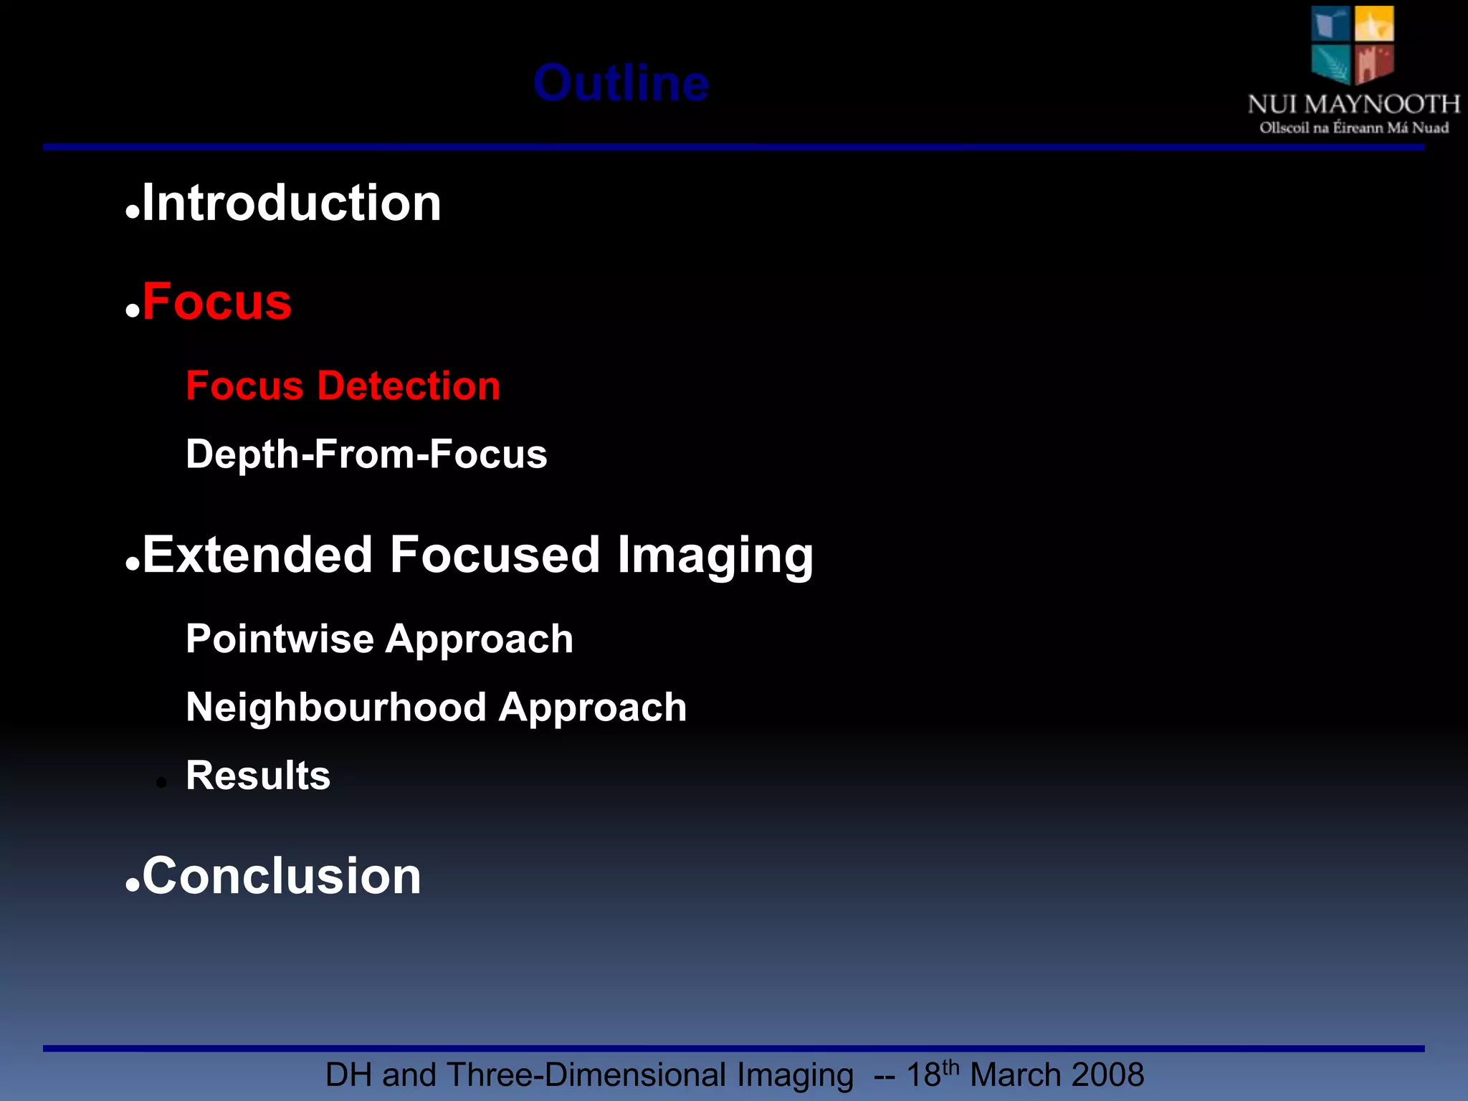Click the bullet before Introduction
1468x1101 pixels.
[x=132, y=212]
